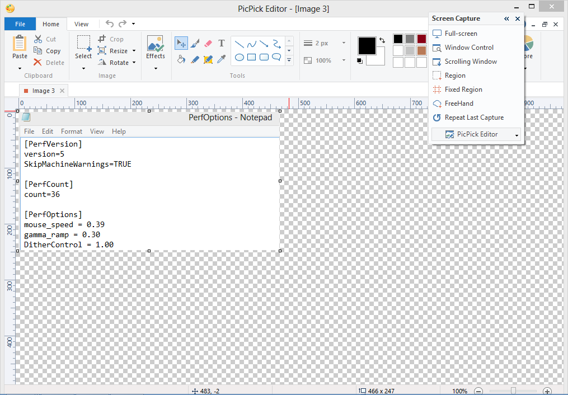Image resolution: width=568 pixels, height=395 pixels.
Task: Open the line thickness dropdown
Action: pos(344,43)
